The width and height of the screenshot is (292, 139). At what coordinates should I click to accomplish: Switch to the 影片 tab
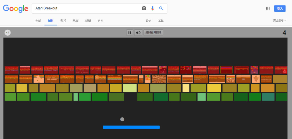[63, 21]
